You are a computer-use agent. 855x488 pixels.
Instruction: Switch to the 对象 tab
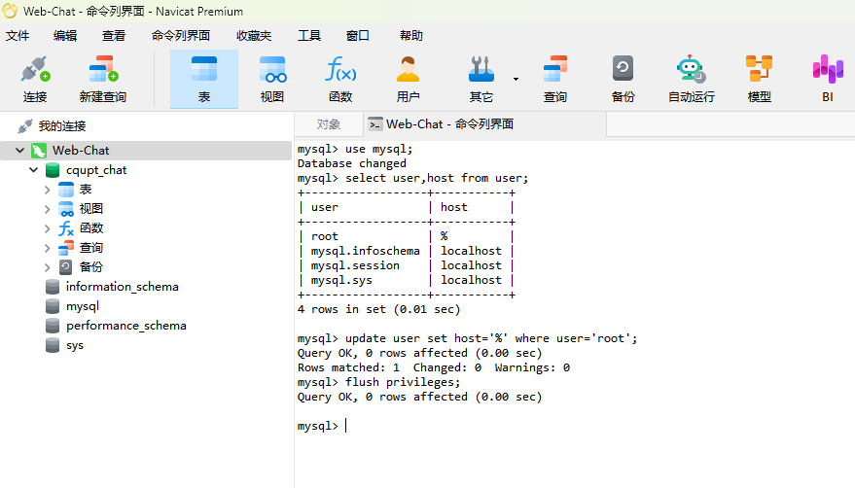(328, 124)
